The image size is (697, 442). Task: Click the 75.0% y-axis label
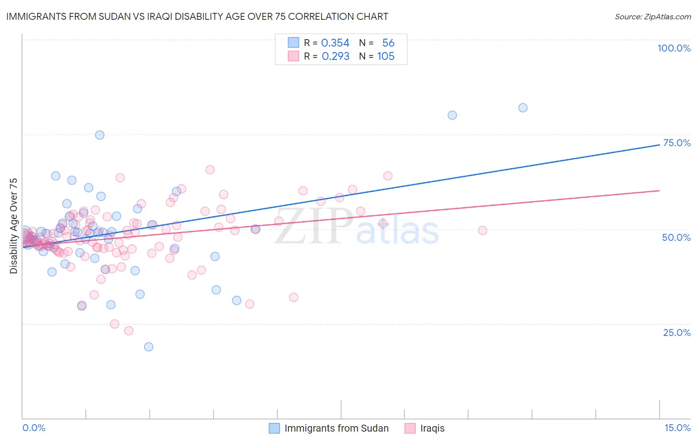[677, 143]
